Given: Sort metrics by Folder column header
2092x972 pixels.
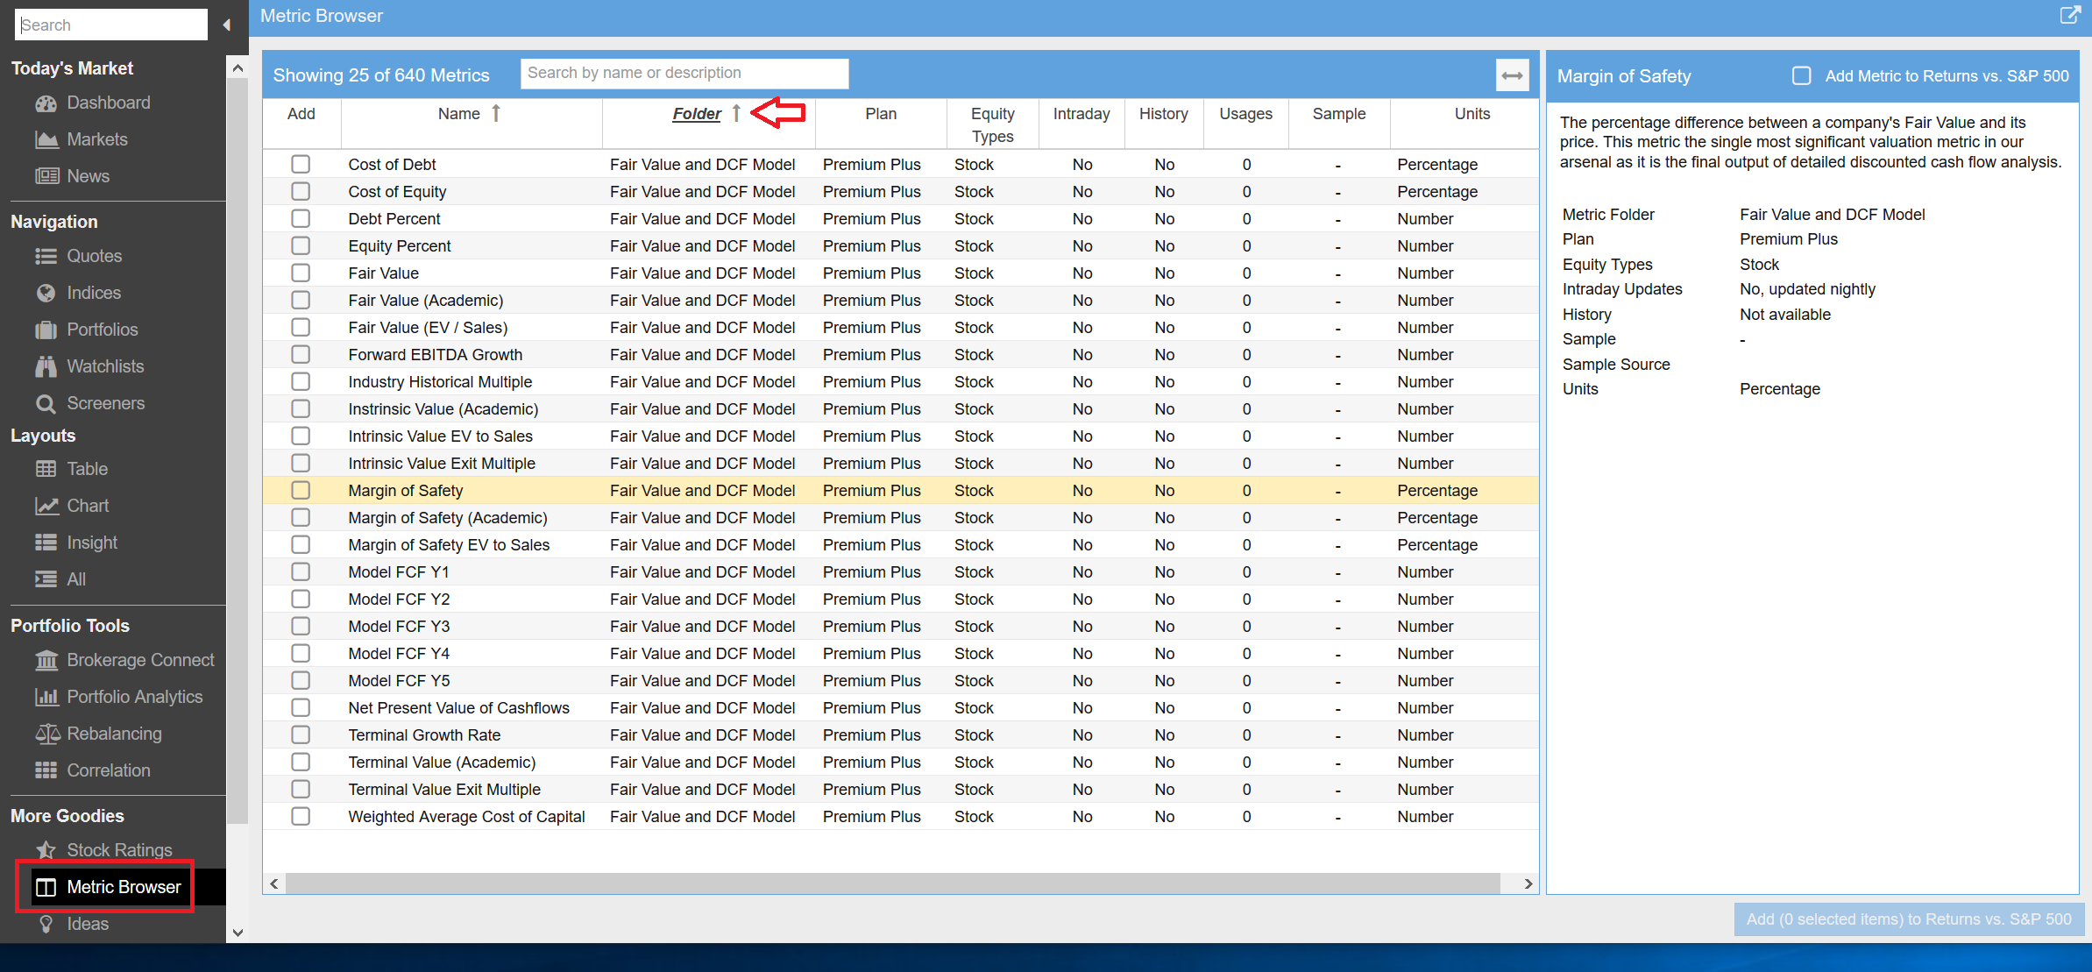Looking at the screenshot, I should point(697,114).
